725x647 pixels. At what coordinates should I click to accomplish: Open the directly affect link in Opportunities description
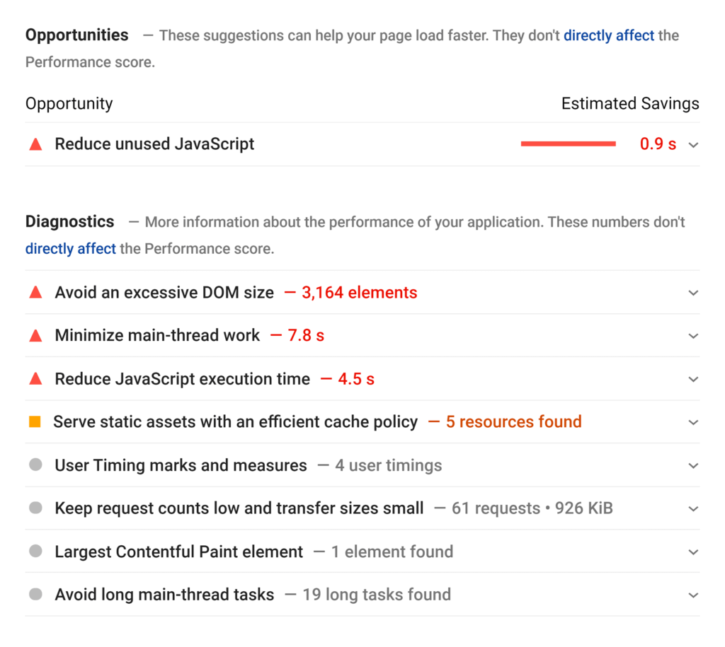point(609,35)
